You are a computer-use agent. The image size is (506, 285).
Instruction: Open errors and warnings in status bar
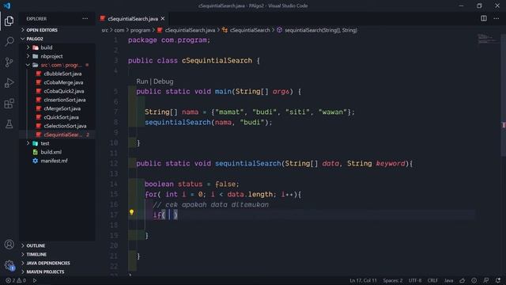pos(16,280)
